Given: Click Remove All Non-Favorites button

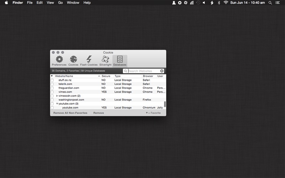Looking at the screenshot, I should [70, 113].
